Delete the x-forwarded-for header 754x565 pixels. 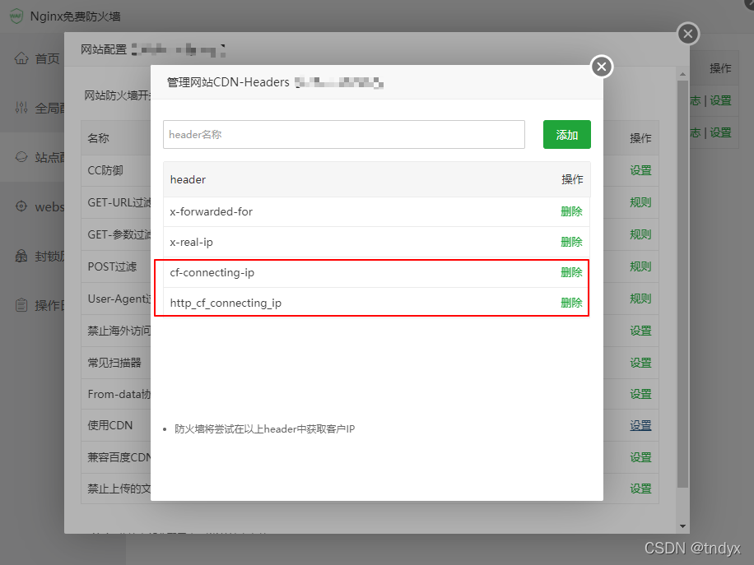(x=571, y=211)
